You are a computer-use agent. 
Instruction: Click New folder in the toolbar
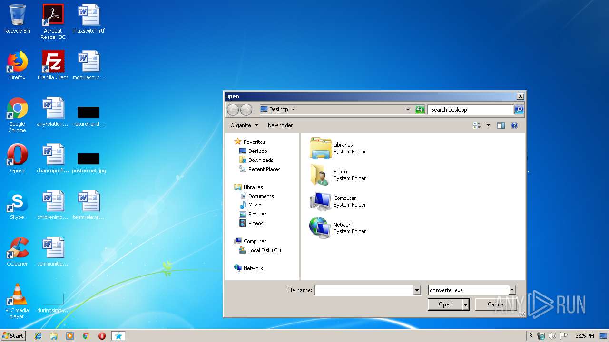tap(280, 125)
